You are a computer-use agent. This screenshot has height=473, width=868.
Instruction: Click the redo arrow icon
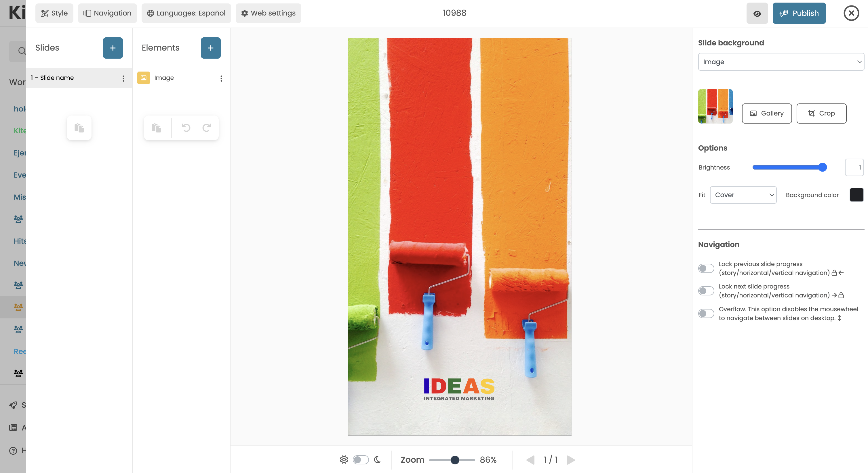pyautogui.click(x=207, y=128)
